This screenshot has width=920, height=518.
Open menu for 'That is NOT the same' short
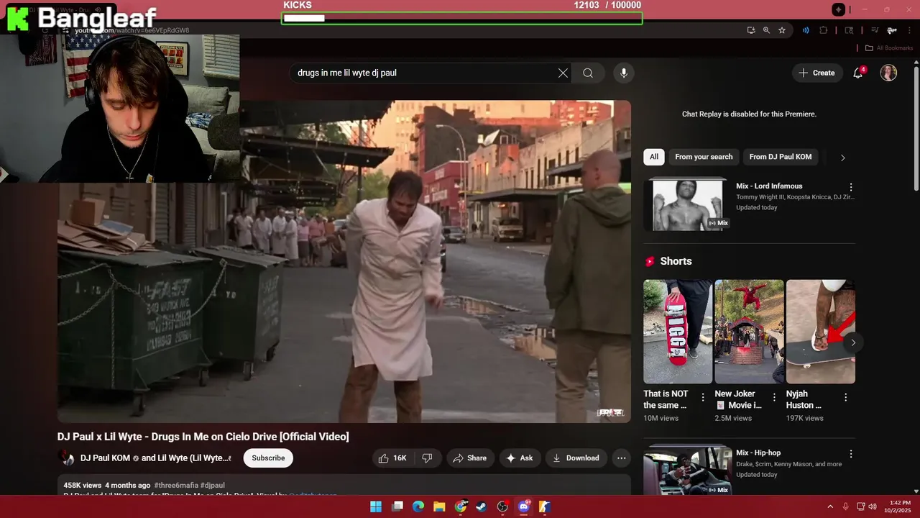pyautogui.click(x=703, y=397)
